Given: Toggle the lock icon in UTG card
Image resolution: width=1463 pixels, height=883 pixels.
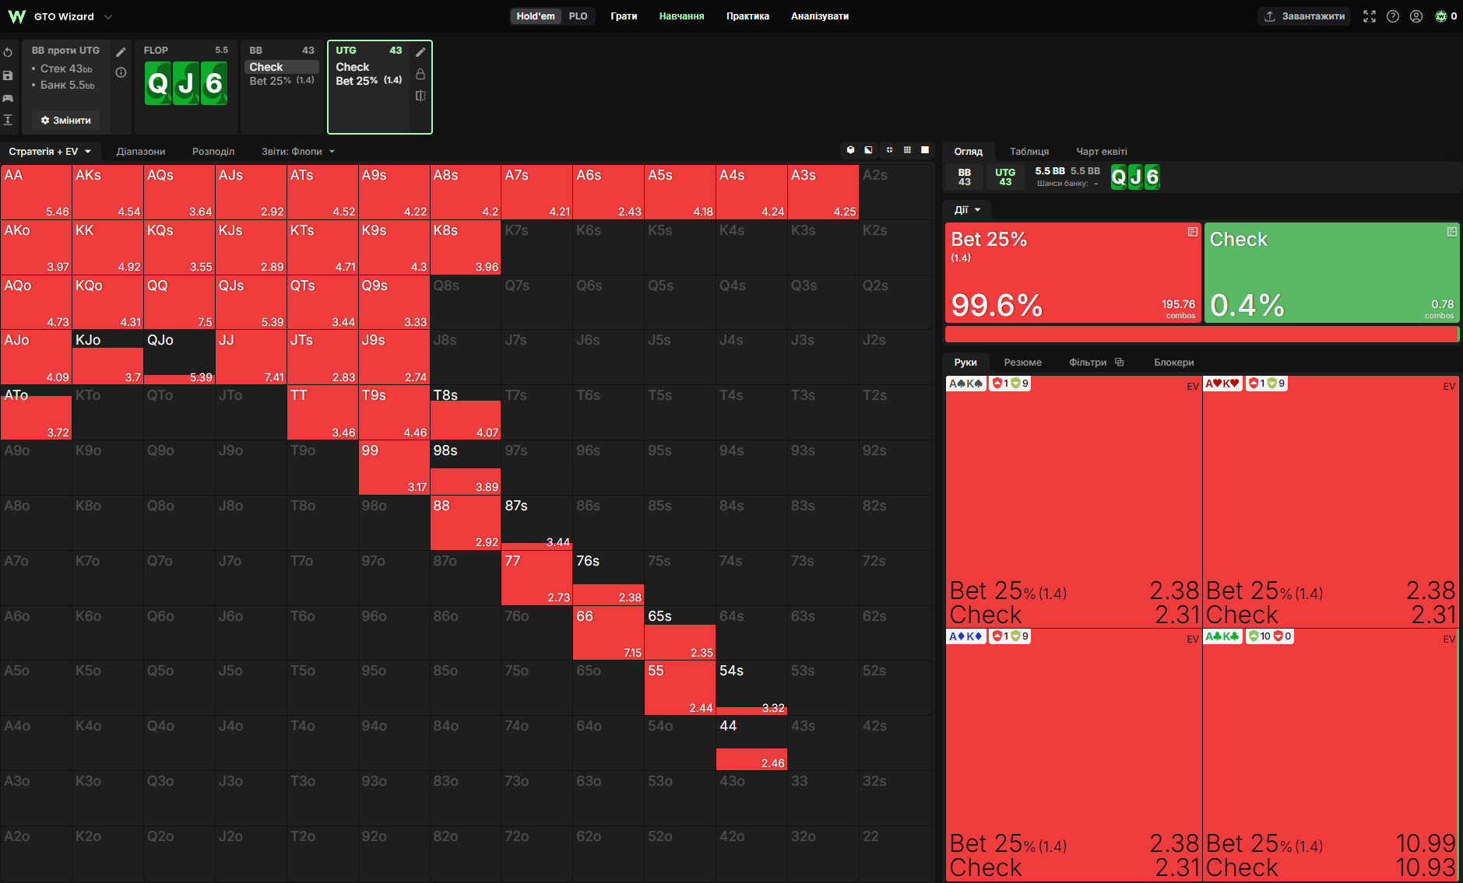Looking at the screenshot, I should click(420, 74).
